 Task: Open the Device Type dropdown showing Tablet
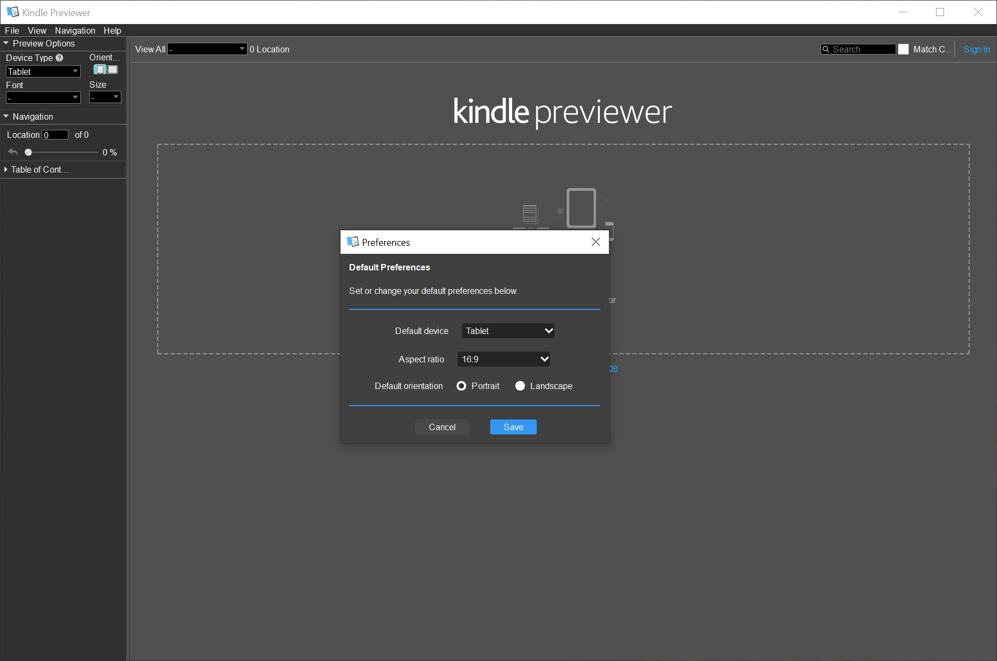click(x=43, y=72)
